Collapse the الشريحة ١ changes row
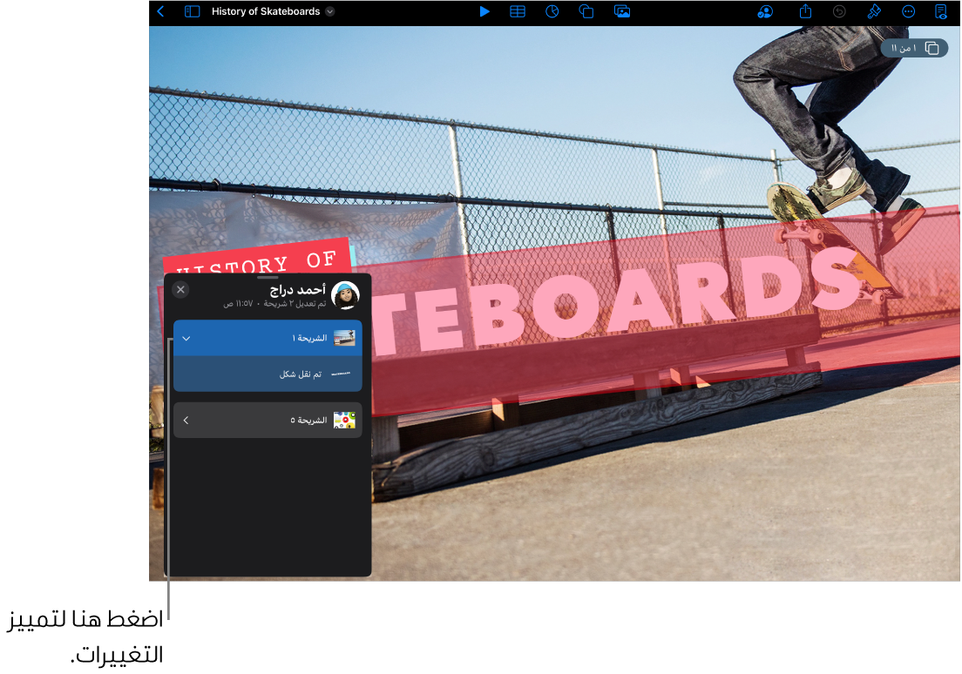The height and width of the screenshot is (674, 962). pyautogui.click(x=186, y=338)
